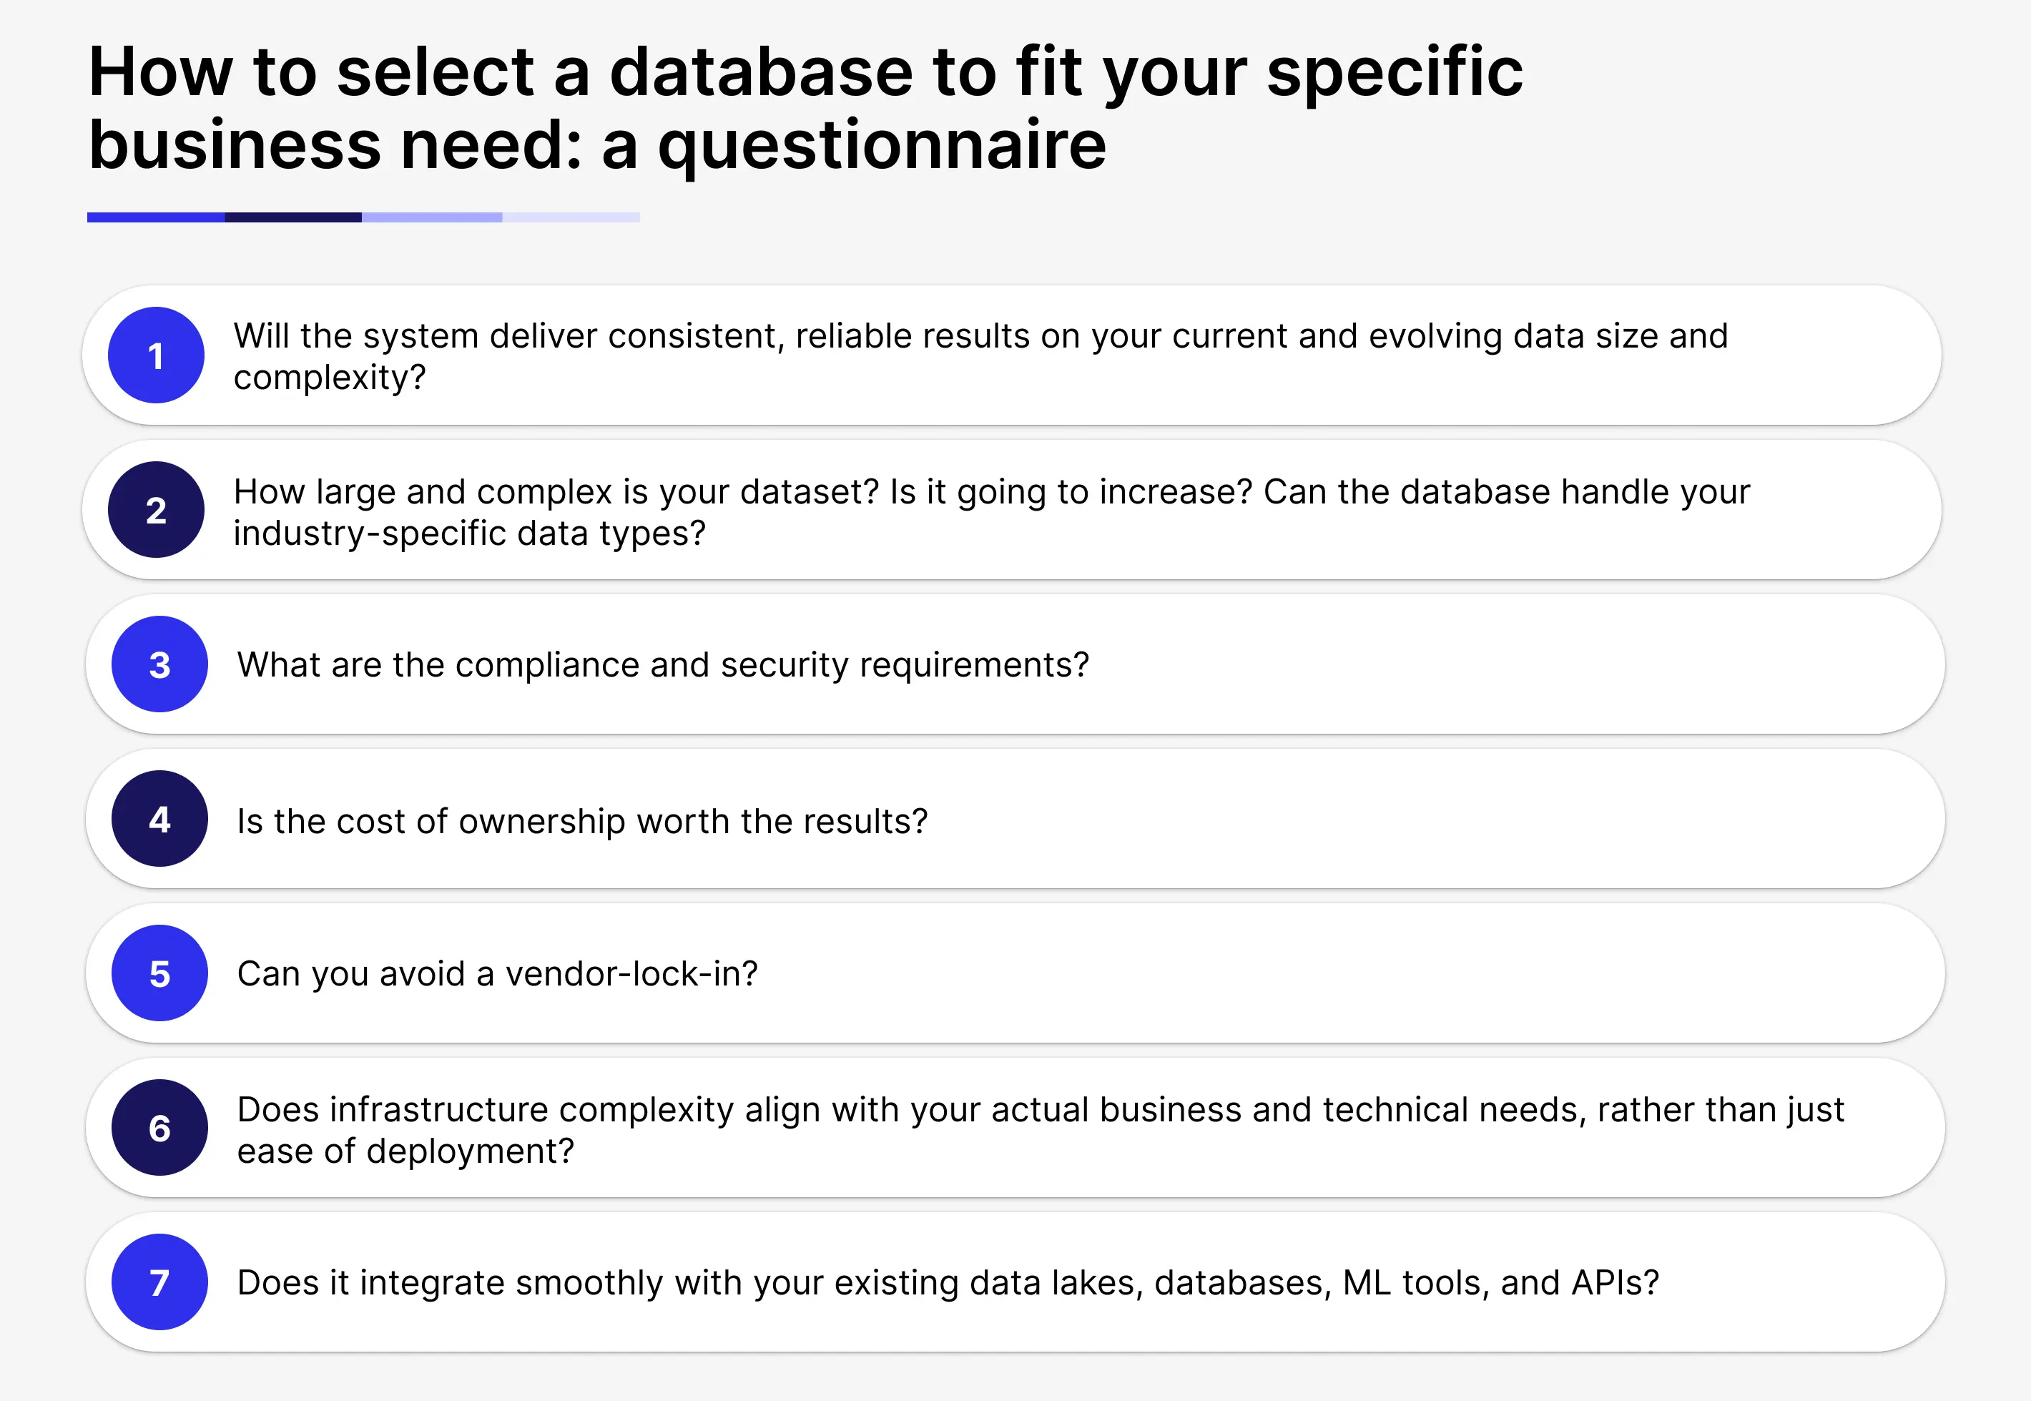Select the number 7 blue badge
The height and width of the screenshot is (1401, 2031).
tap(159, 1282)
